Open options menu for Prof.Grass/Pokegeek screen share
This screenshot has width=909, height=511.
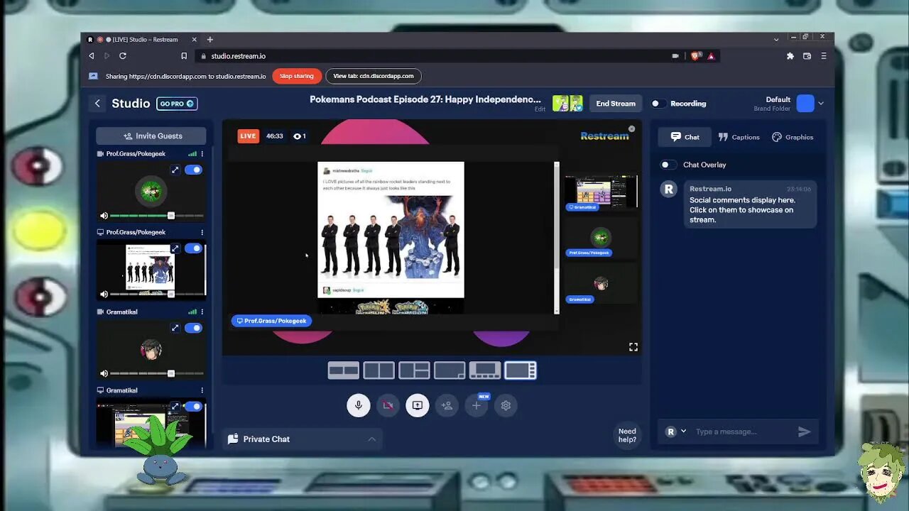(x=202, y=232)
